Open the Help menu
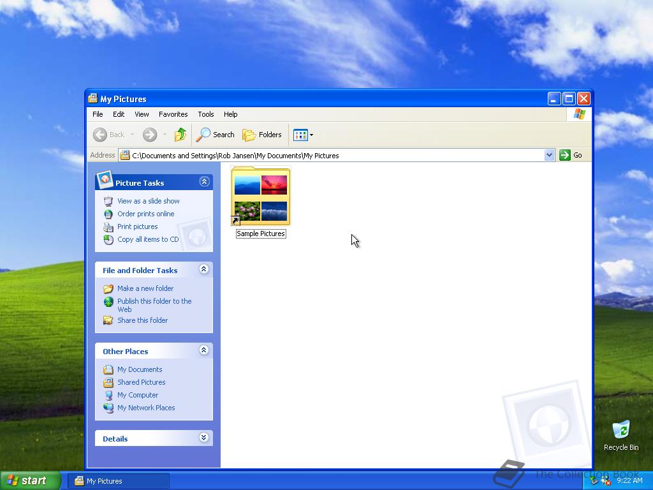This screenshot has height=490, width=653. click(x=230, y=114)
